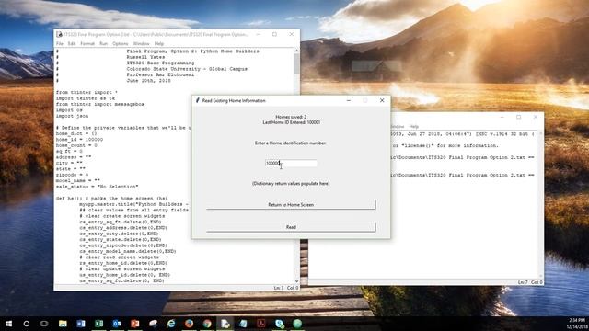The width and height of the screenshot is (589, 331).
Task: Click the editor window scroll-up arrow
Action: 296,51
